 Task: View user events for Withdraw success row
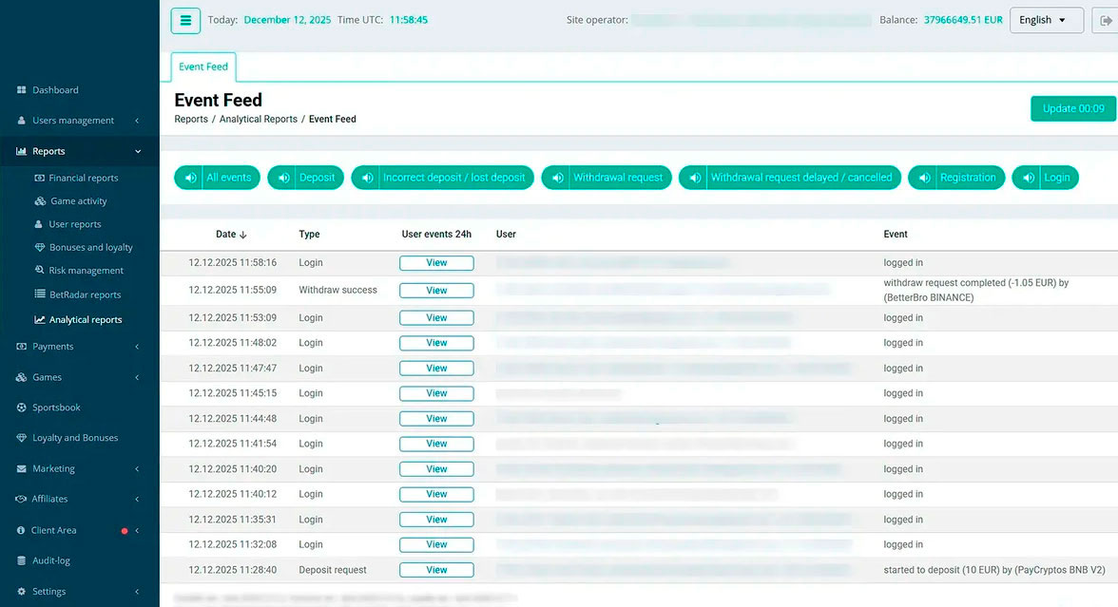click(436, 290)
